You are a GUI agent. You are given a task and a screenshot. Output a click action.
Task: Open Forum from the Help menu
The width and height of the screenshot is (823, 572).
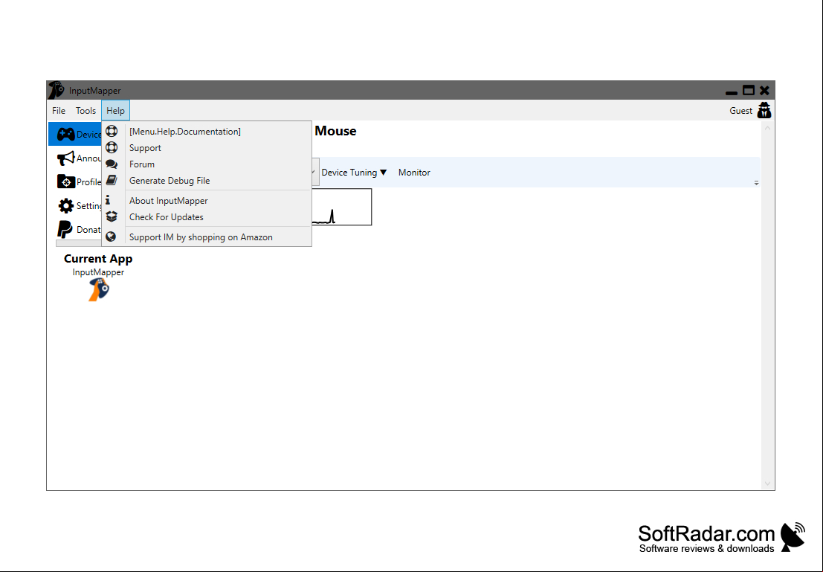pos(207,164)
